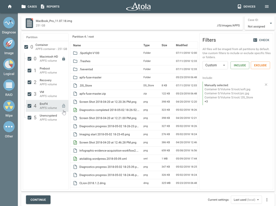
Task: Click the Continue button
Action: pos(38,200)
